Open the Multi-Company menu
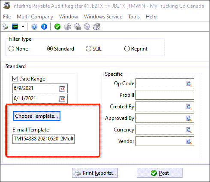 coord(35,17)
